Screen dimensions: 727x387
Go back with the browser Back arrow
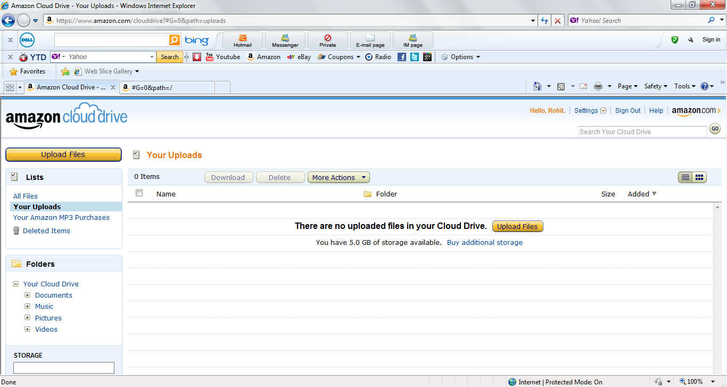coord(8,21)
